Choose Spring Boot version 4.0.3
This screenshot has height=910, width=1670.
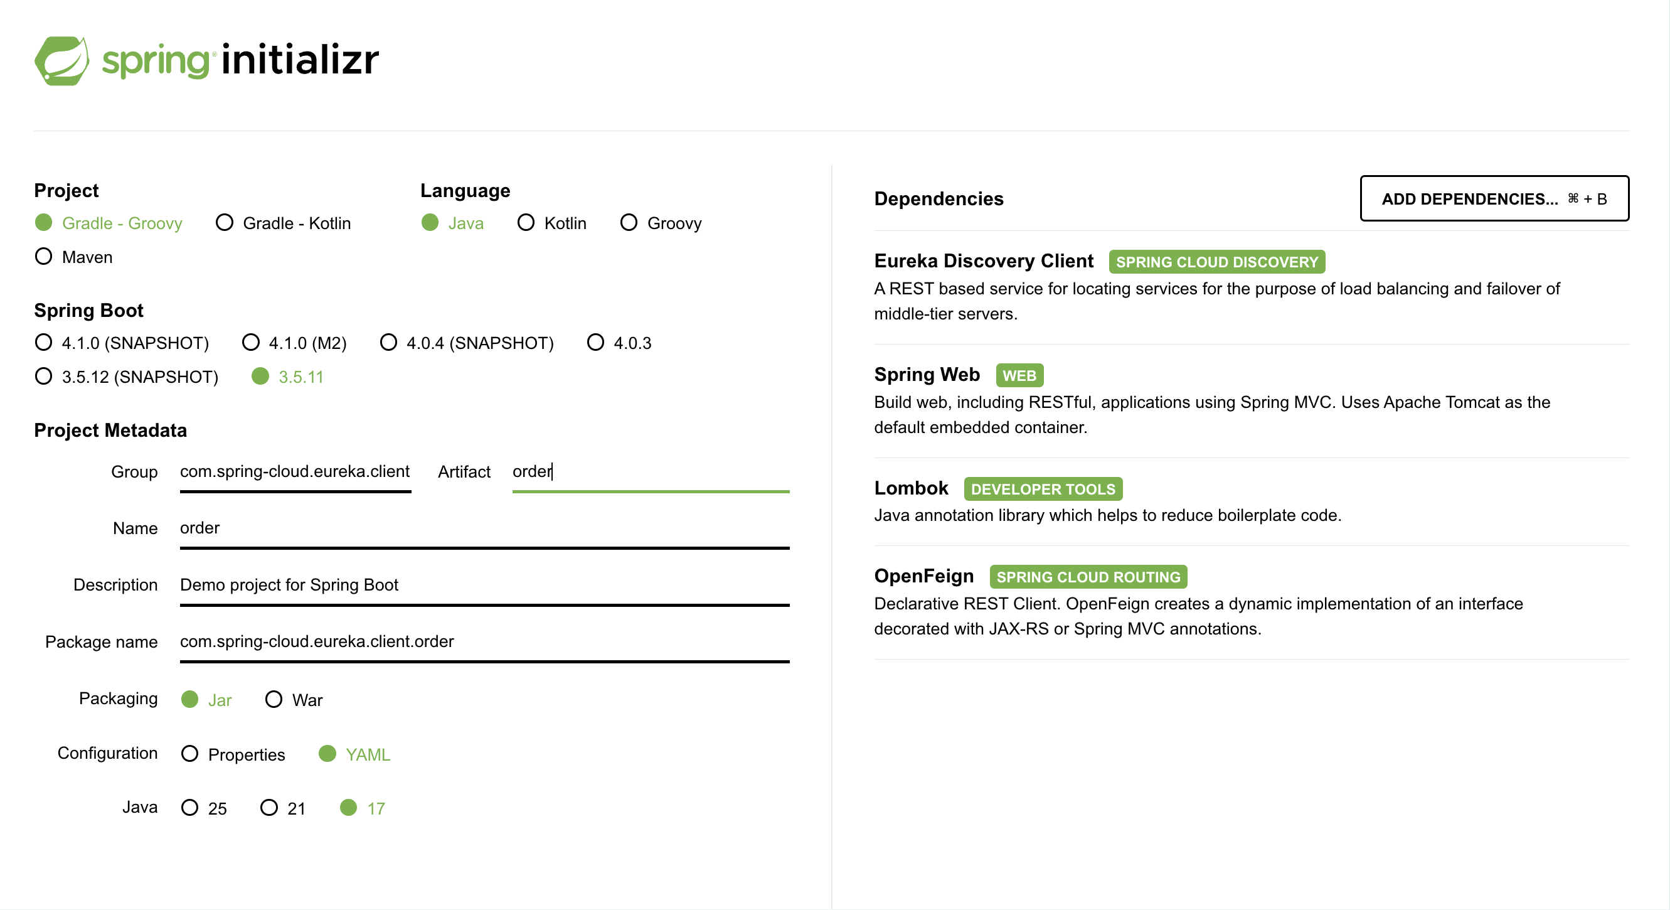(619, 343)
